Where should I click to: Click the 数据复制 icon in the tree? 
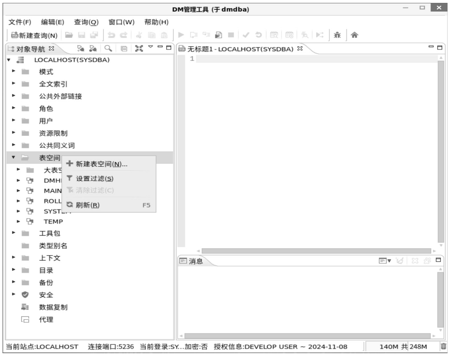(x=25, y=307)
